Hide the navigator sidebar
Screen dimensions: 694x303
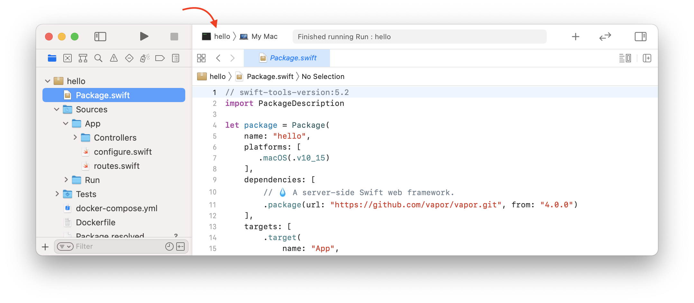[100, 37]
